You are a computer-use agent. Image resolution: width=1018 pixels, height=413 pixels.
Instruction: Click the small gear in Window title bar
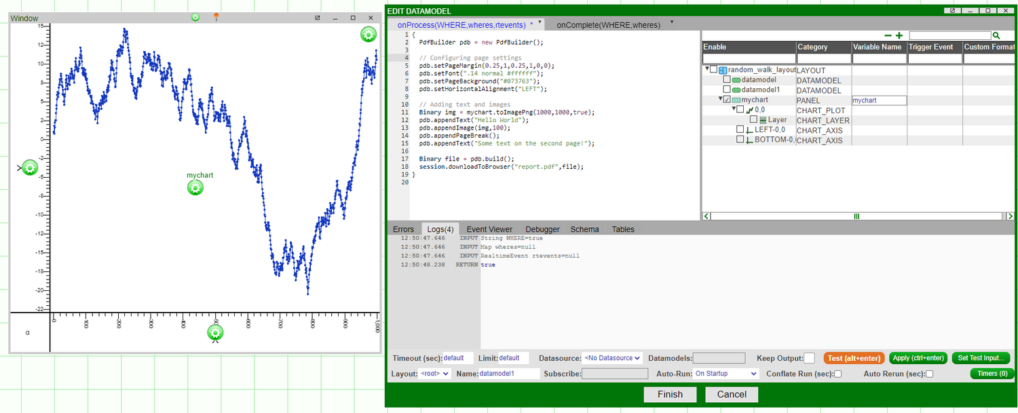click(195, 17)
